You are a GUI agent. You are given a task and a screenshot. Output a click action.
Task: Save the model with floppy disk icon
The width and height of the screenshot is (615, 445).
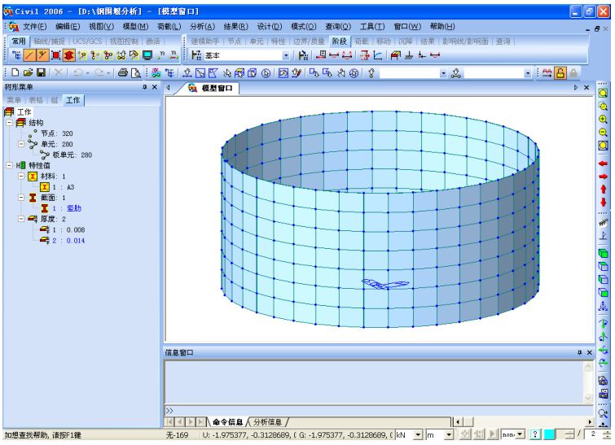41,72
